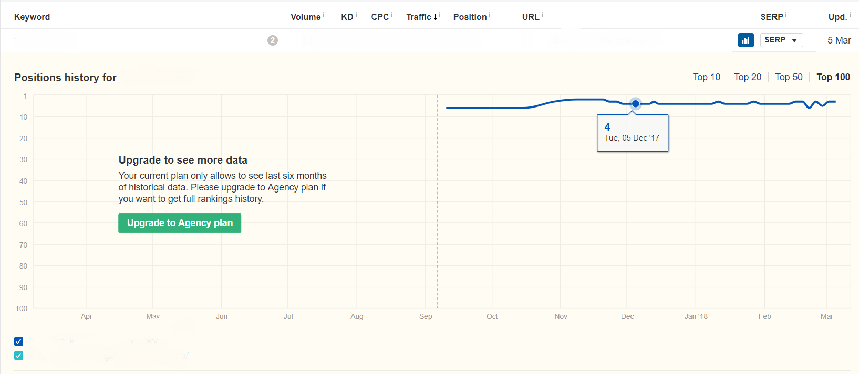Select the Top 20 range tab

[747, 77]
